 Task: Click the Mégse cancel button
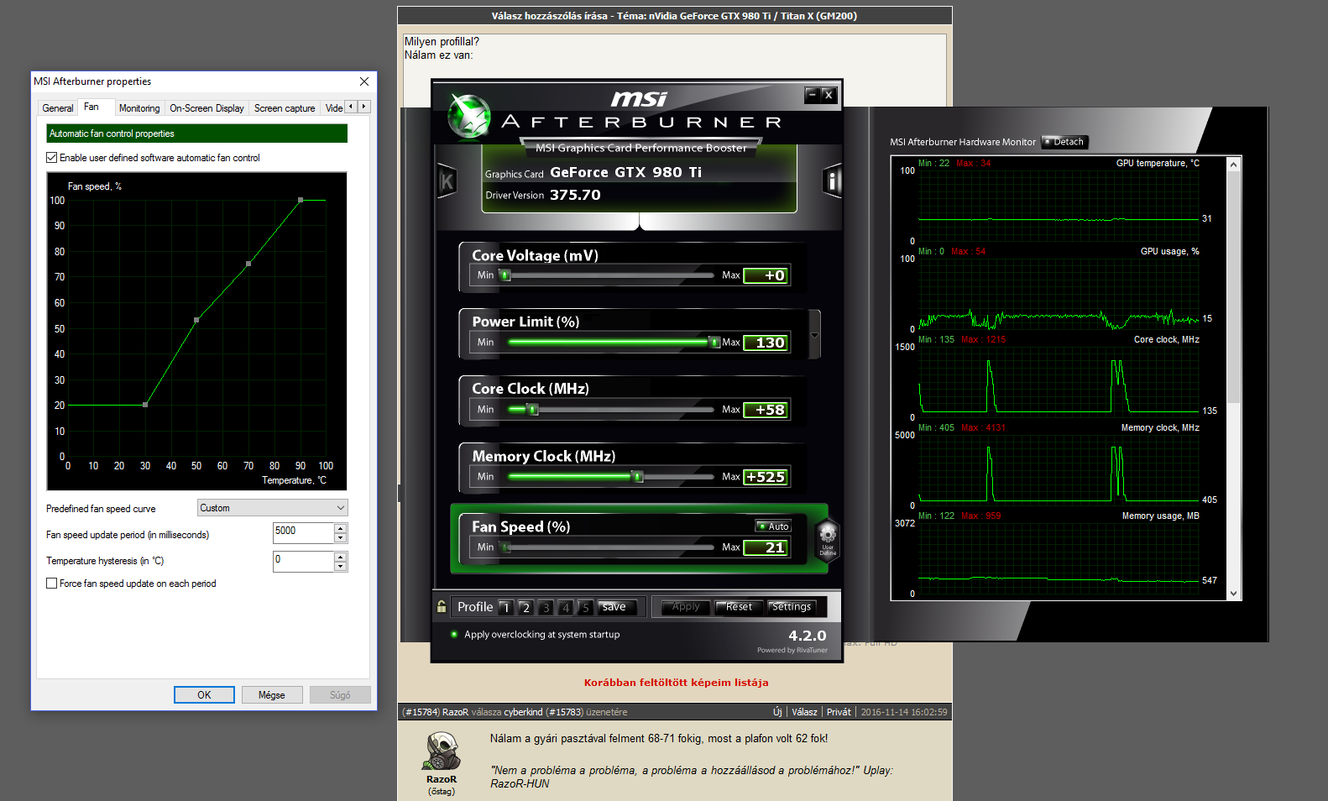click(x=272, y=695)
